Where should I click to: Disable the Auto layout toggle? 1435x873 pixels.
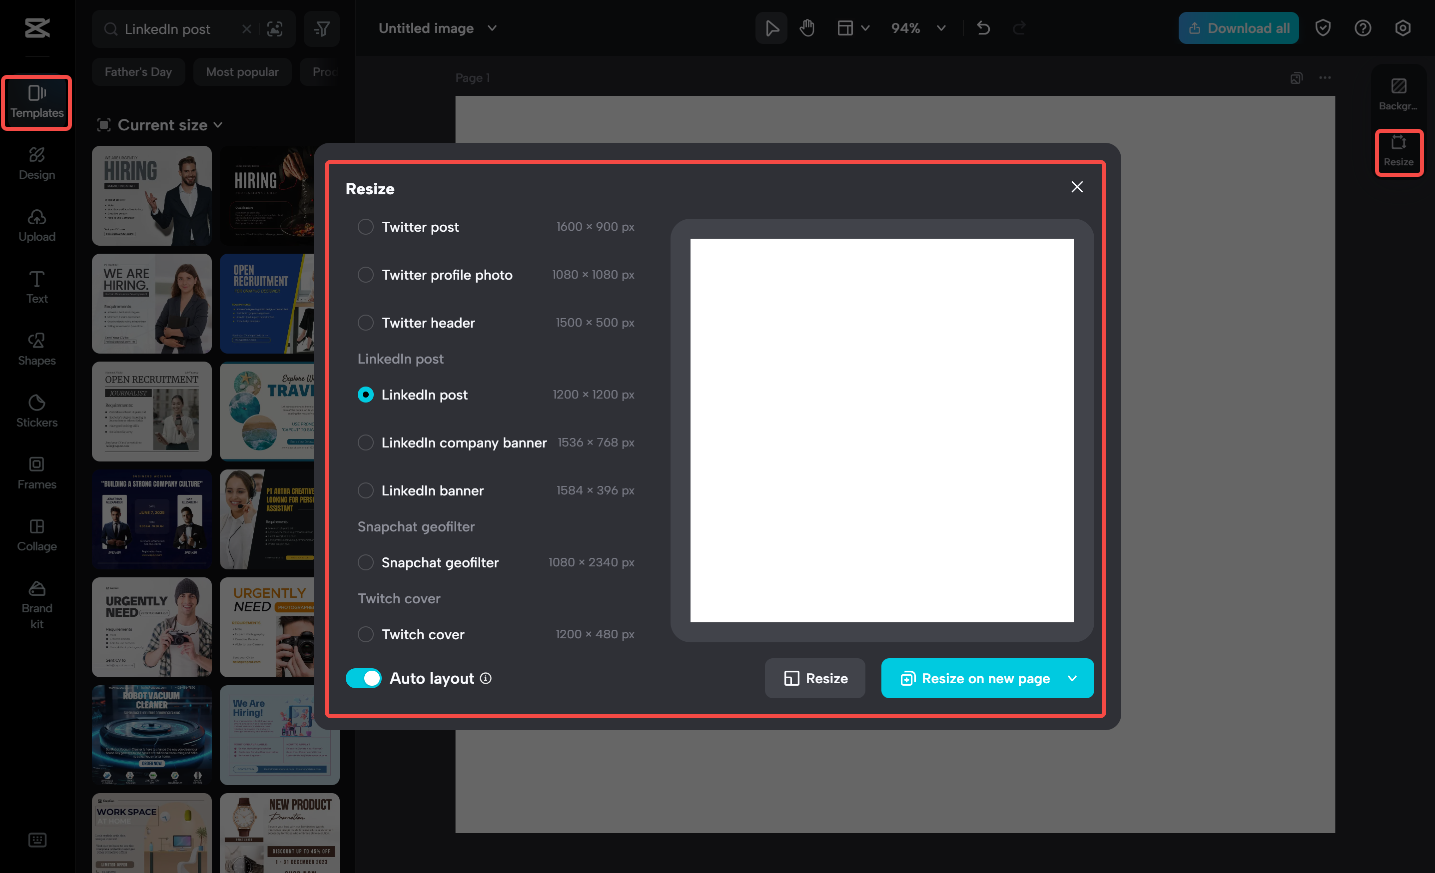click(363, 678)
